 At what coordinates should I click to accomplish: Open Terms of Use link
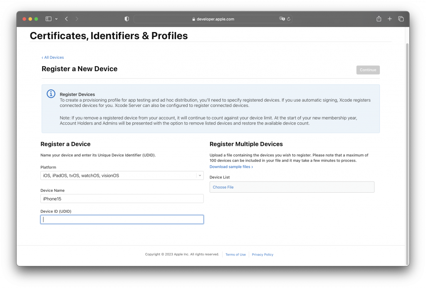[x=235, y=255]
